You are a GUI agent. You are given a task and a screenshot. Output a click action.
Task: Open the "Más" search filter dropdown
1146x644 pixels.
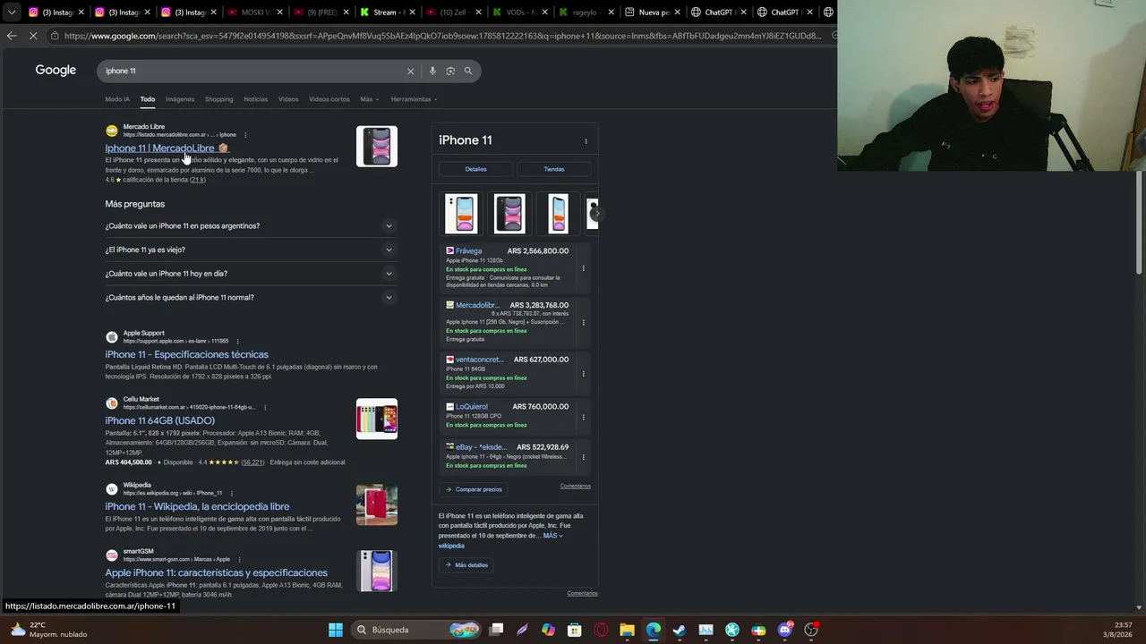click(369, 99)
